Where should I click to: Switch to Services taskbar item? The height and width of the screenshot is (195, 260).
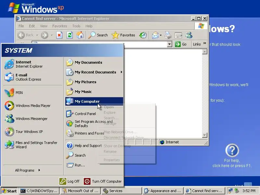click(x=121, y=191)
